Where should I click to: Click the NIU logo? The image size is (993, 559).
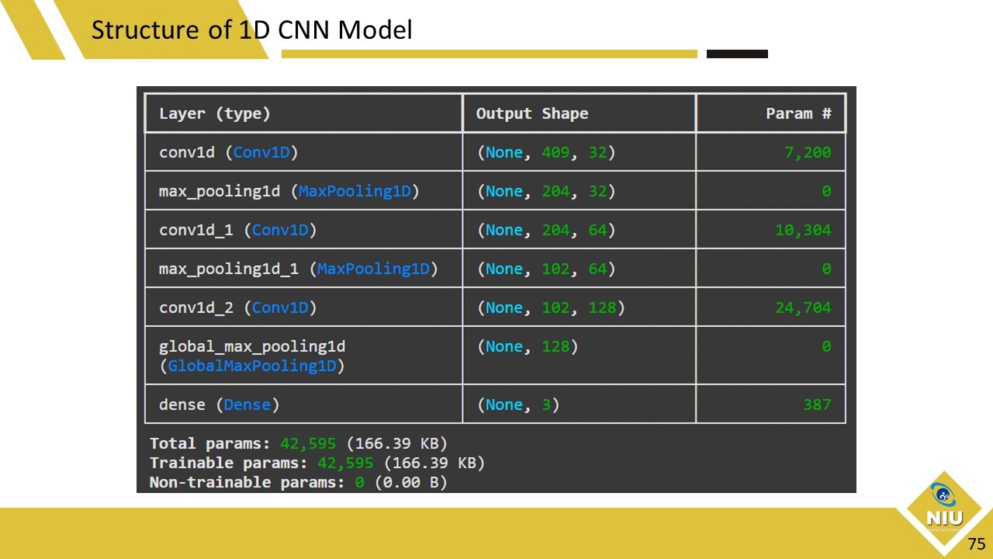944,509
